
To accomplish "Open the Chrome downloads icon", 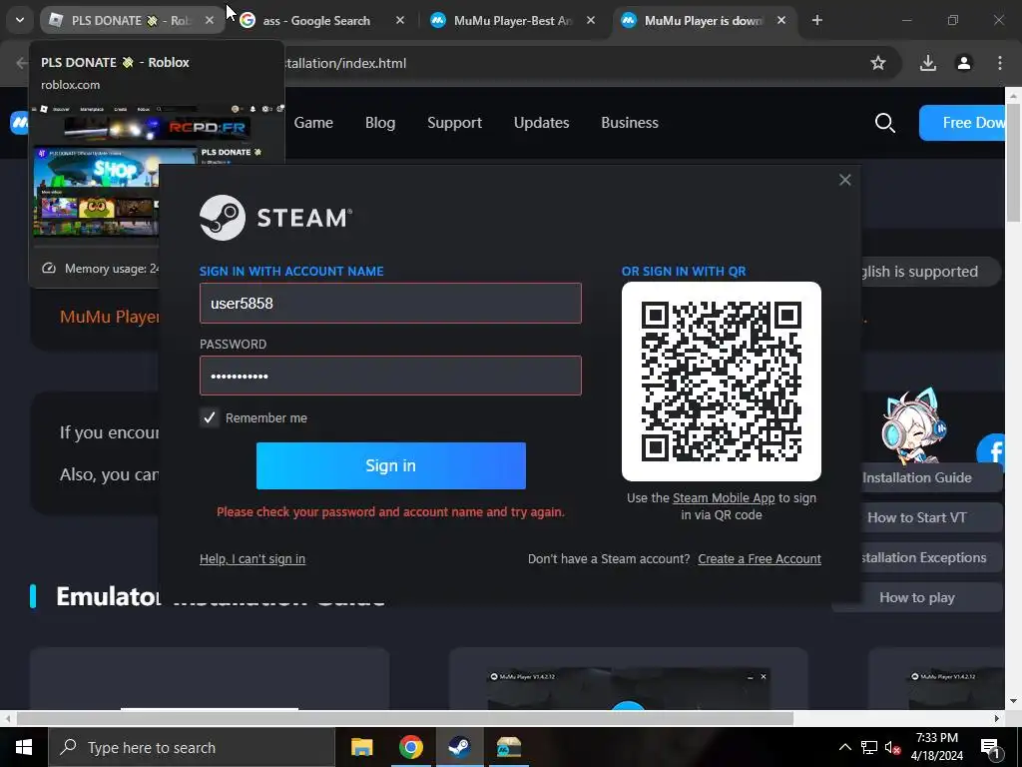I will (928, 63).
